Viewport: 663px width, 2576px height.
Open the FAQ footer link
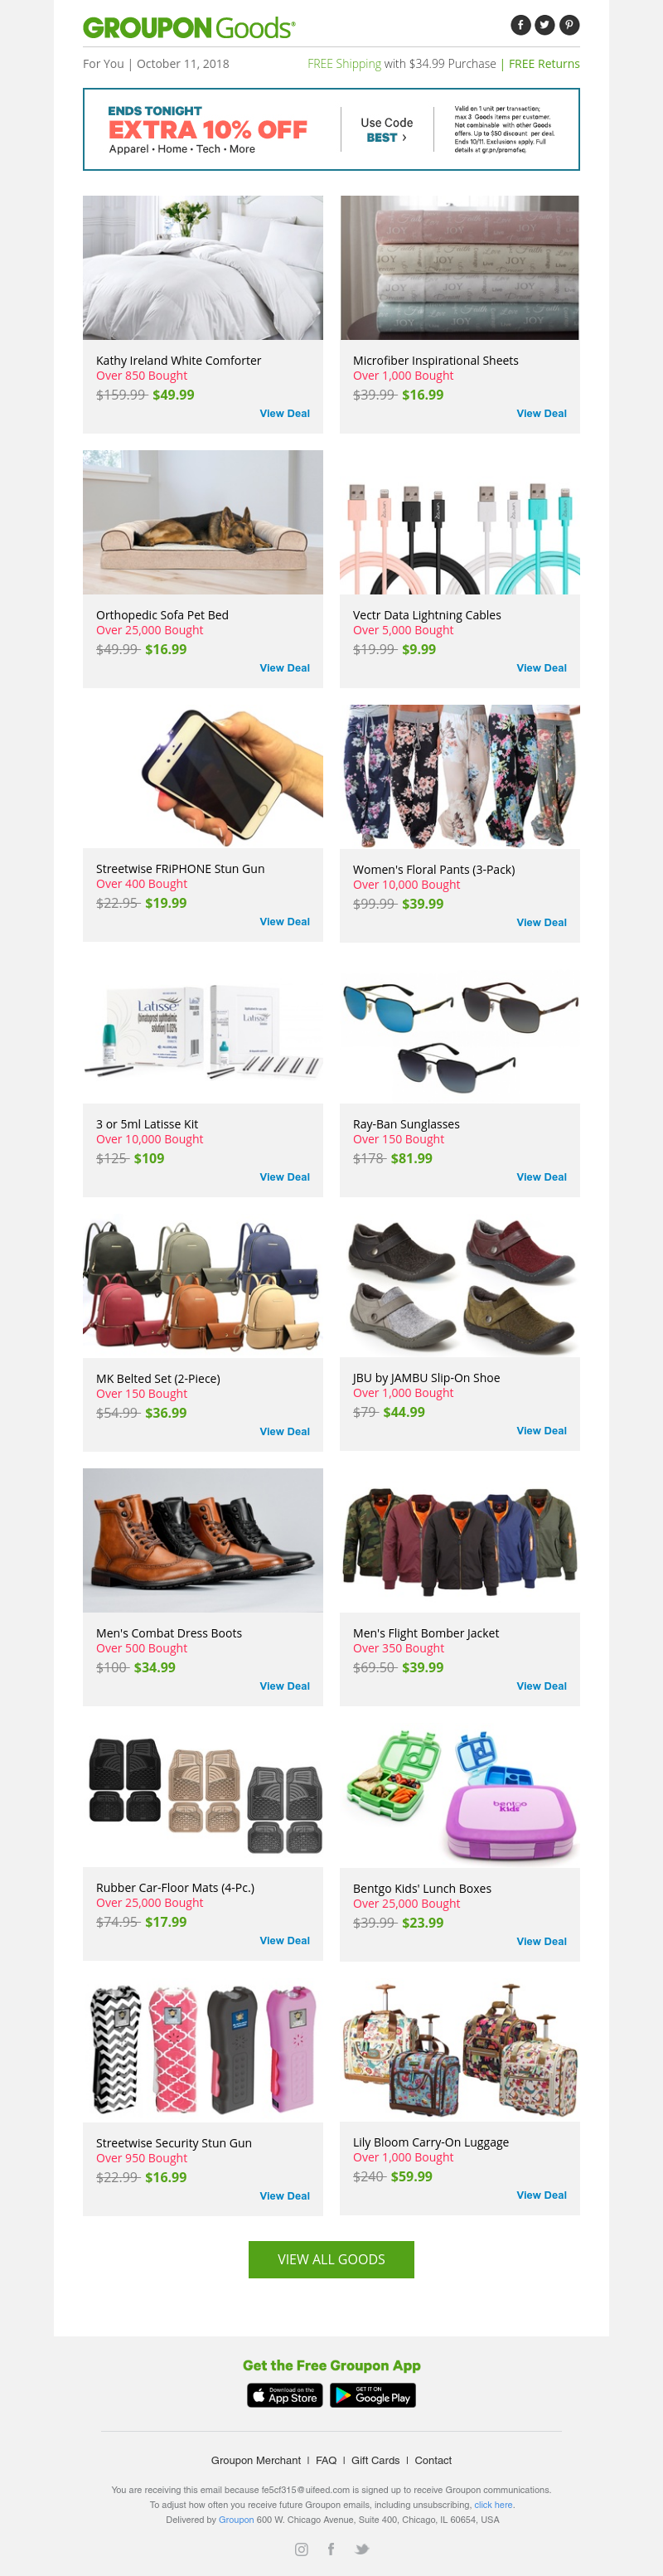(326, 2460)
